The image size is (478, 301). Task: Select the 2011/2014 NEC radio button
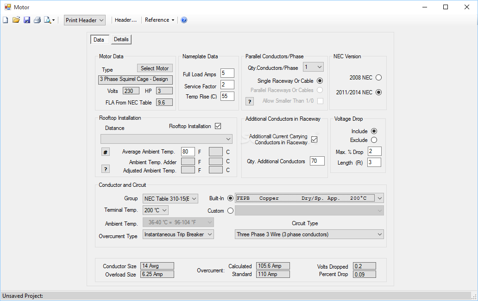pyautogui.click(x=378, y=92)
